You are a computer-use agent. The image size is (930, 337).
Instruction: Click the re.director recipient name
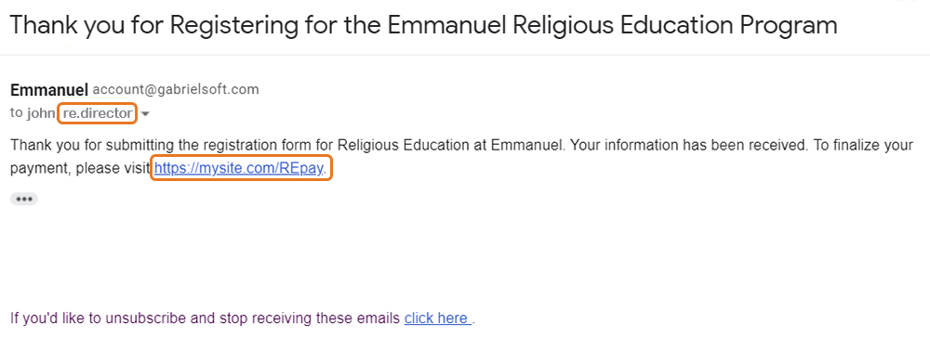coord(98,113)
